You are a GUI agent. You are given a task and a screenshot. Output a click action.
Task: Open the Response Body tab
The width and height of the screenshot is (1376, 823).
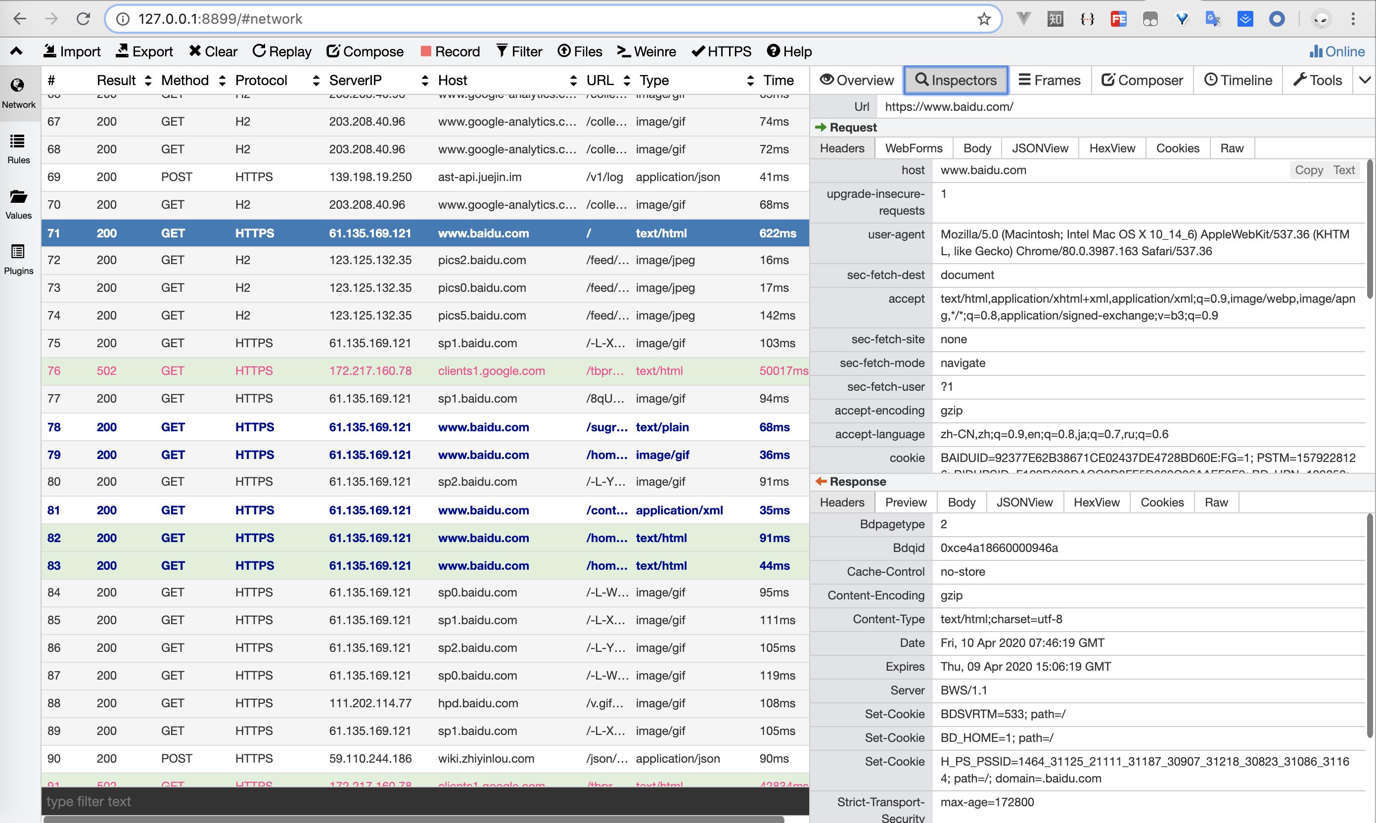tap(961, 502)
